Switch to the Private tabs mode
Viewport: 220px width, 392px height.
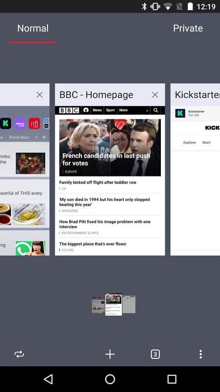coord(188,28)
